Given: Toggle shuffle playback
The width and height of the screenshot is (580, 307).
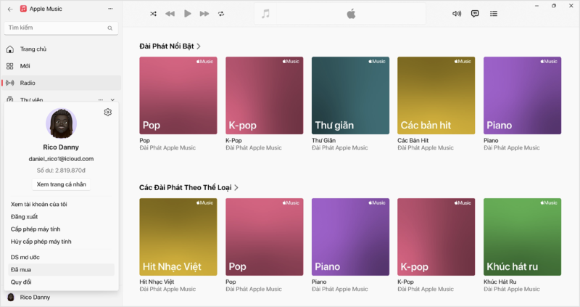Looking at the screenshot, I should (x=153, y=14).
